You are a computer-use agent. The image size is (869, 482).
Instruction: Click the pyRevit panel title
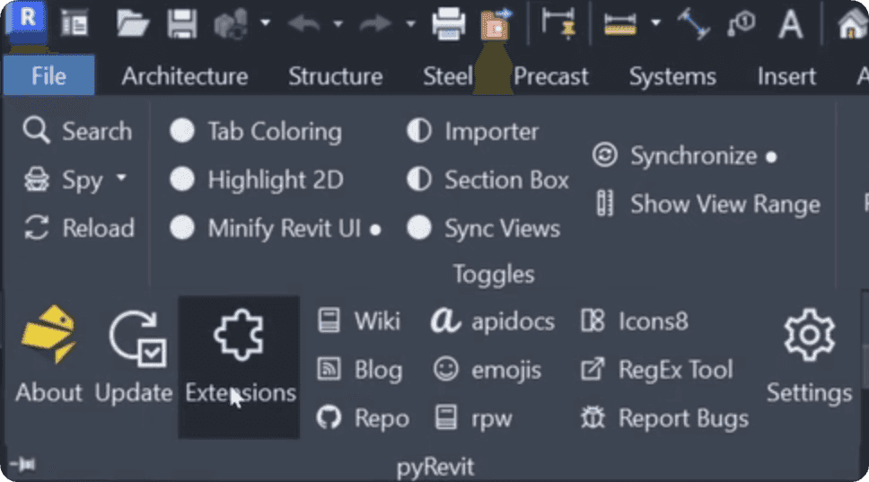point(435,467)
